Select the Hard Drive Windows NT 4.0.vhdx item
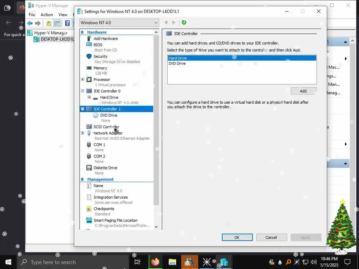The height and width of the screenshot is (269, 359). pyautogui.click(x=109, y=97)
